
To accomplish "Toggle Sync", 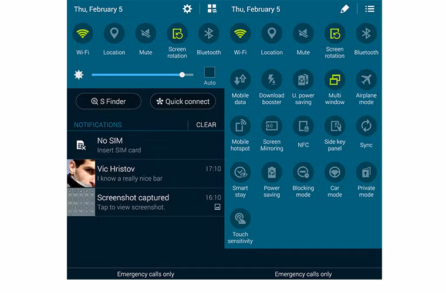I will pos(366,126).
